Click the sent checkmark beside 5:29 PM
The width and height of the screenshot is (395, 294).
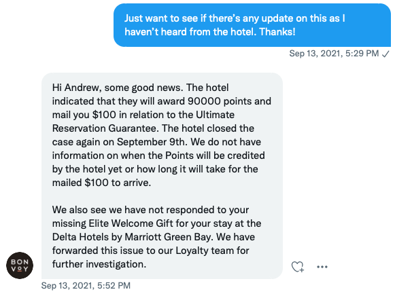point(385,54)
